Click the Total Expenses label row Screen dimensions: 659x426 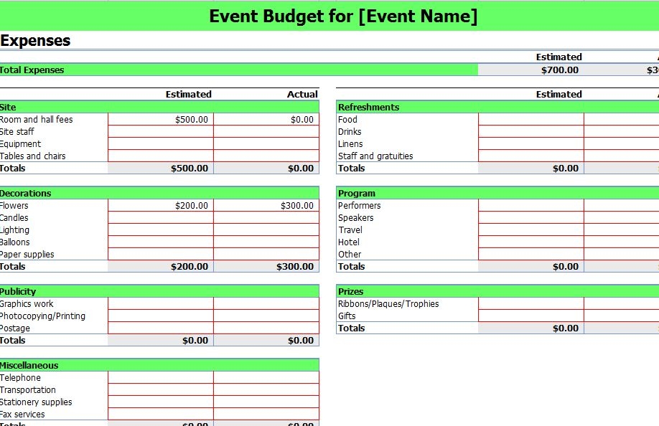click(239, 70)
